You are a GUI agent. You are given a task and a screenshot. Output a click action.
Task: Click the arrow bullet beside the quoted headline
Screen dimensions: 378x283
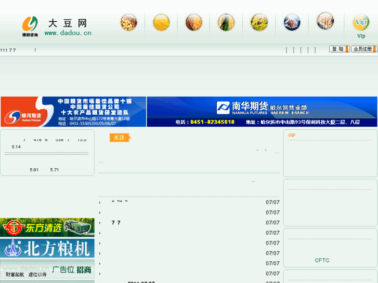pos(100,203)
